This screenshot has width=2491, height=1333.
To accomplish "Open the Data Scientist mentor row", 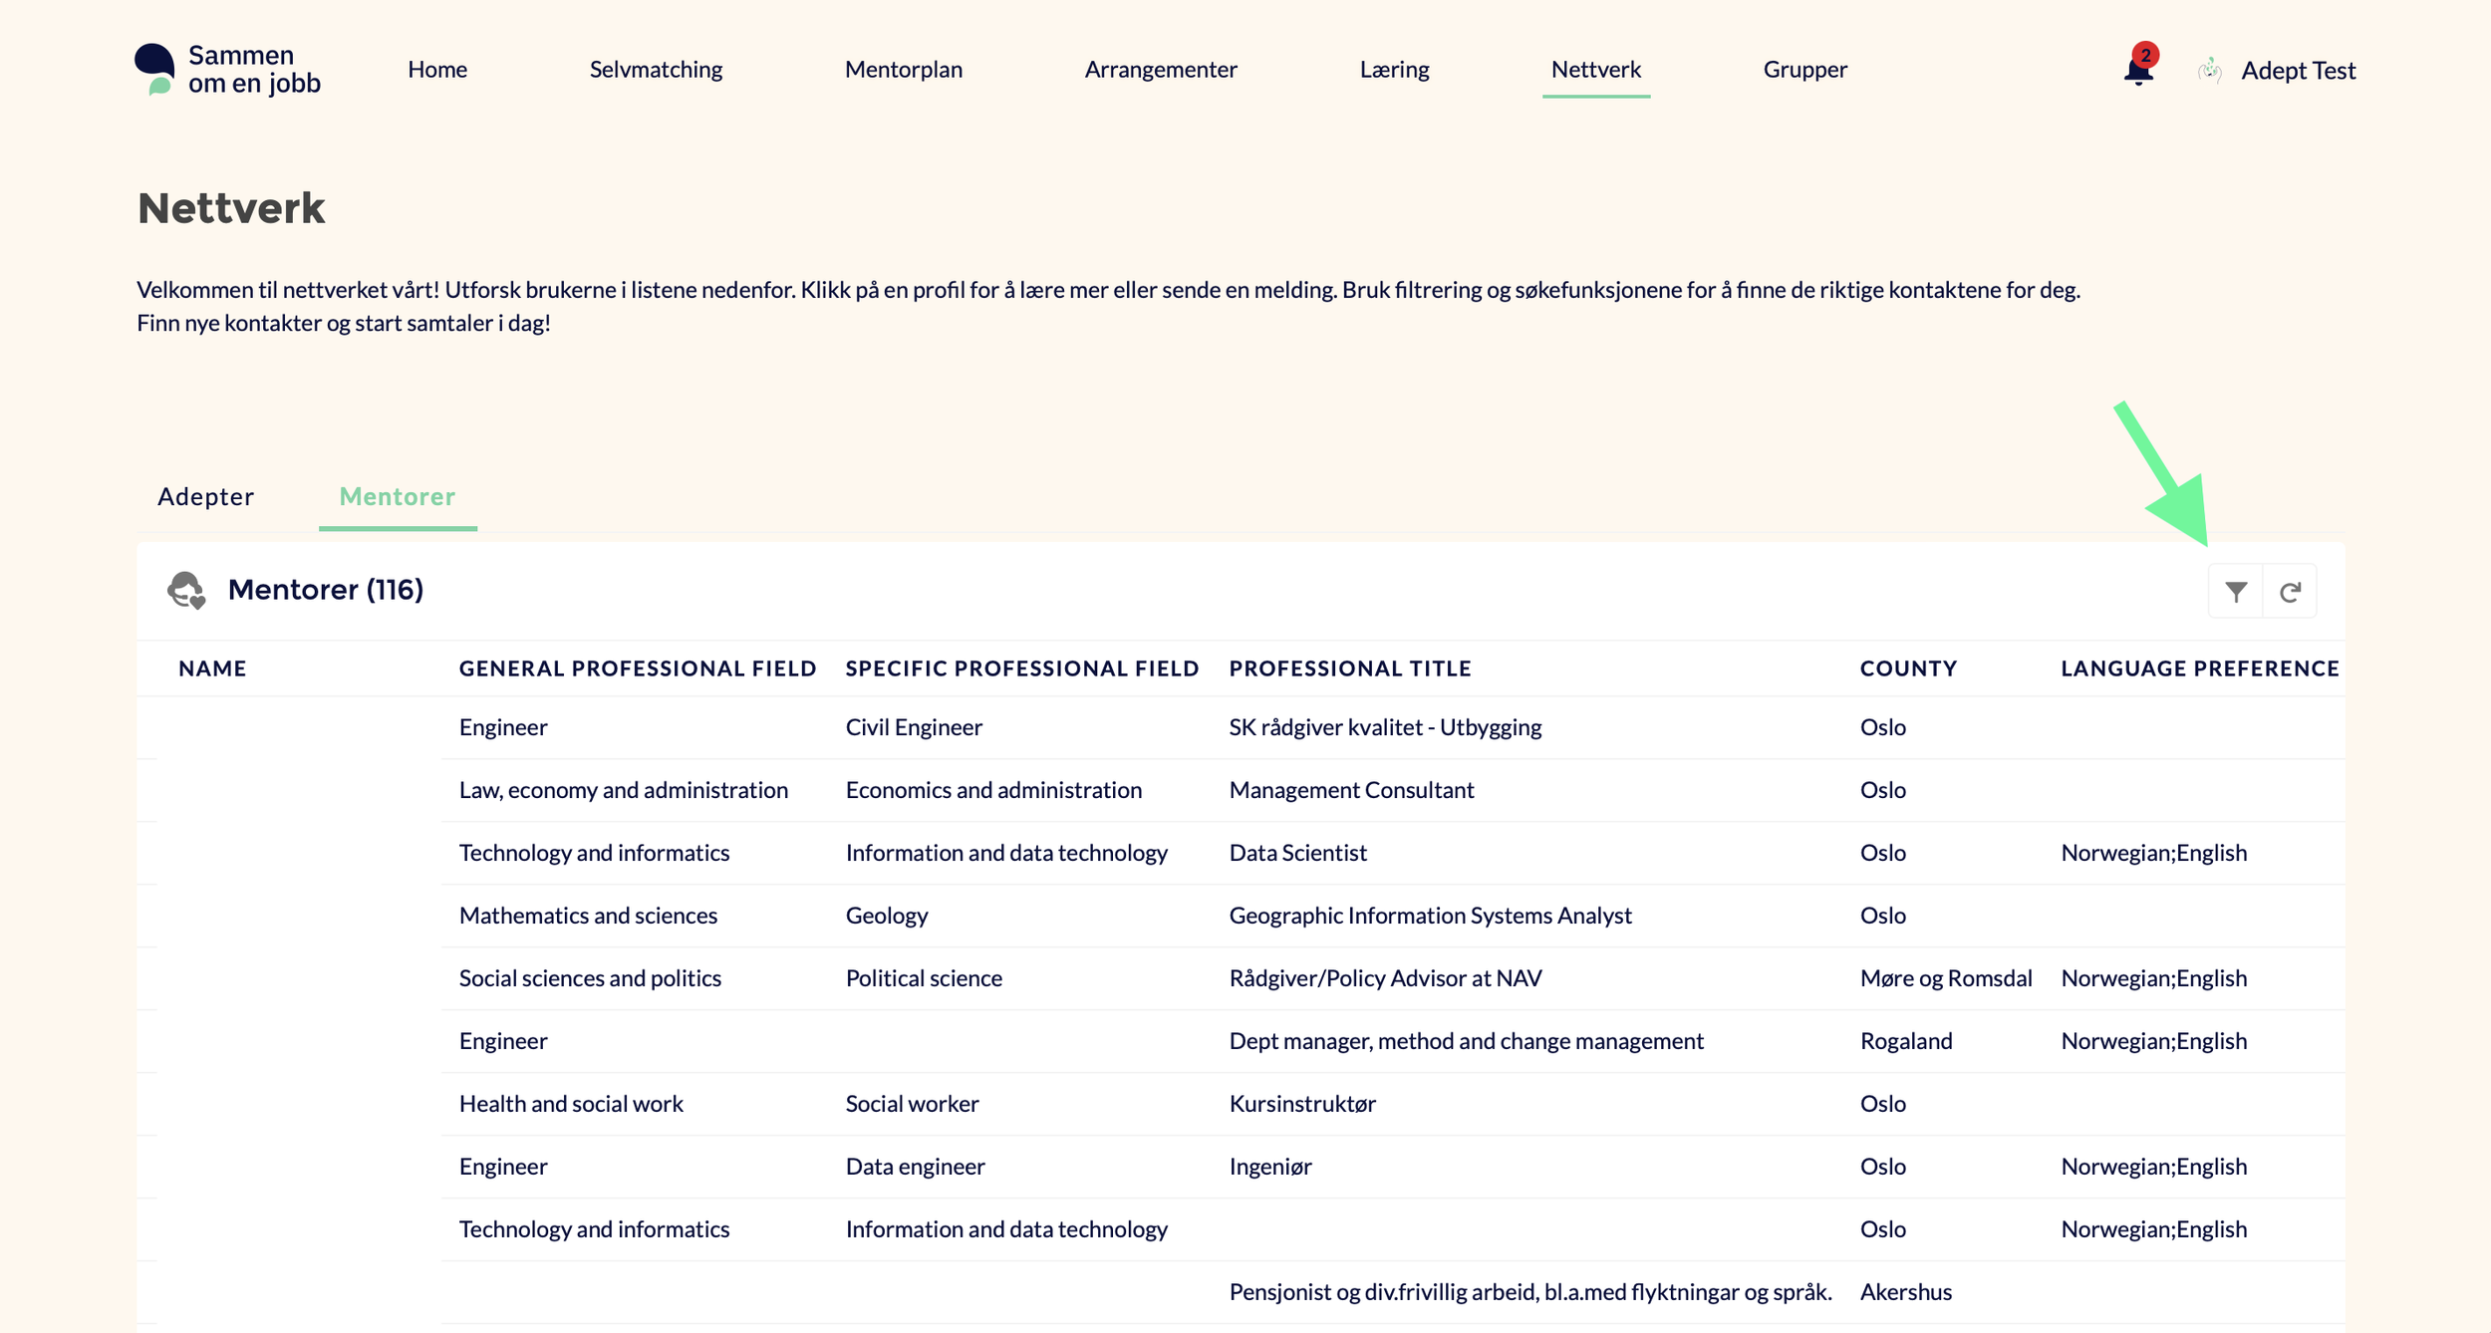I will click(1297, 853).
